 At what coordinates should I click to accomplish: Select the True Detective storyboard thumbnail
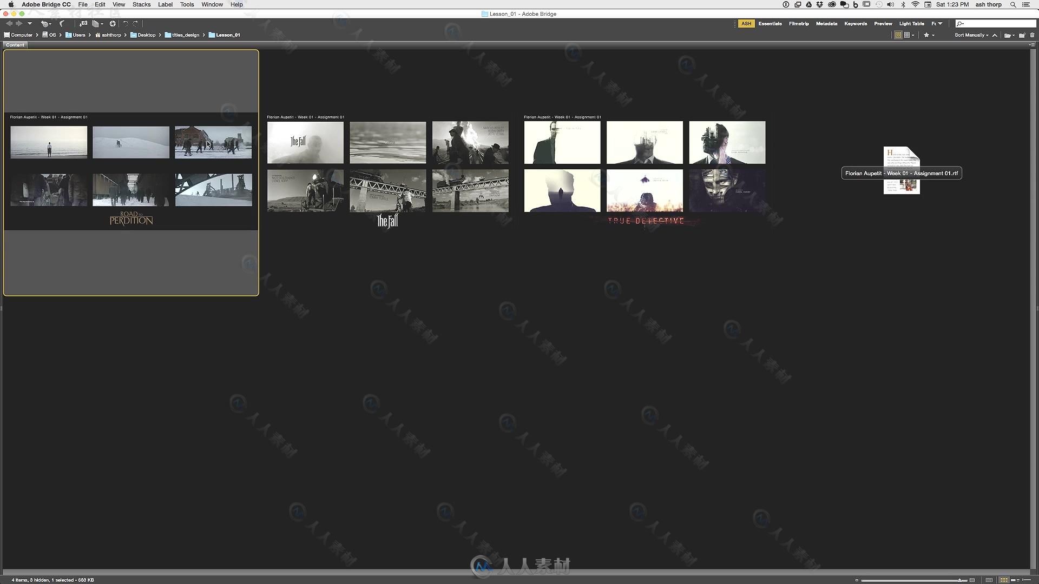pyautogui.click(x=645, y=171)
